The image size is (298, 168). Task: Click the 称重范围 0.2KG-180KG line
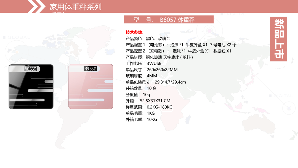point(149,107)
